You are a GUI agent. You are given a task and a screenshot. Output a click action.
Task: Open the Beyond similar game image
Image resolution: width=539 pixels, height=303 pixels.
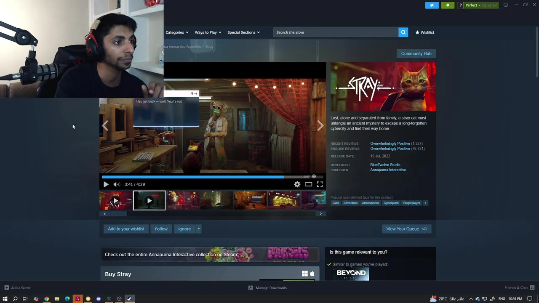tap(351, 274)
